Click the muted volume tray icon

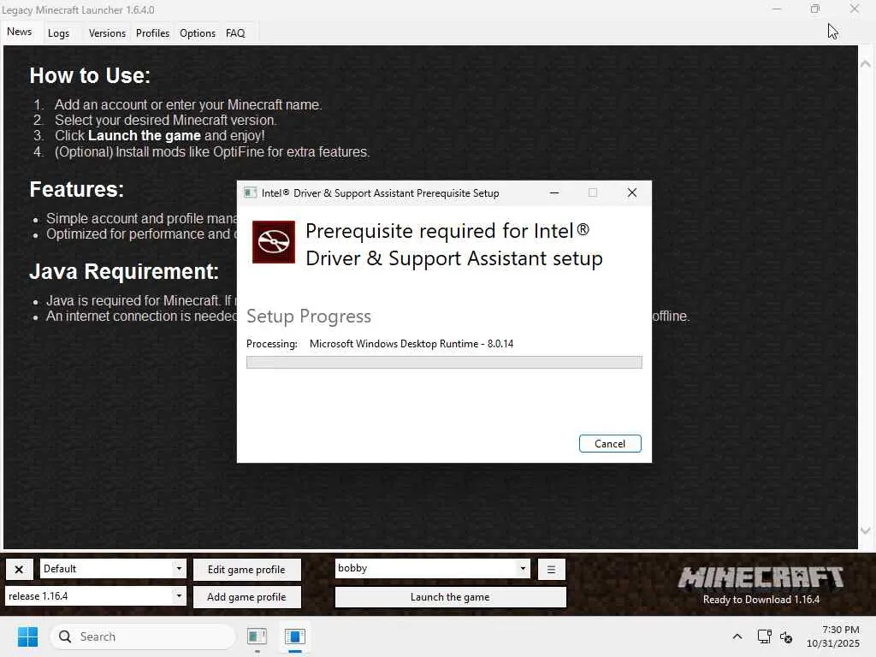[x=786, y=636]
